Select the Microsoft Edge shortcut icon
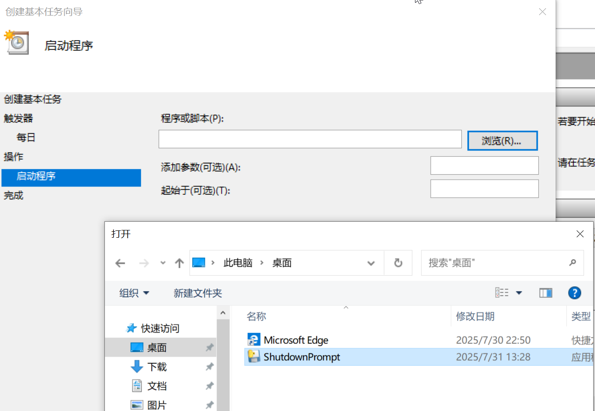The height and width of the screenshot is (411, 595). click(x=254, y=340)
